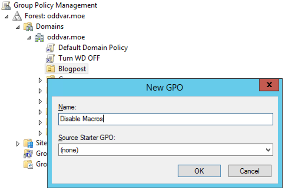This screenshot has height=189, width=285.
Task: Select the Domains tree item
Action: tap(50, 26)
